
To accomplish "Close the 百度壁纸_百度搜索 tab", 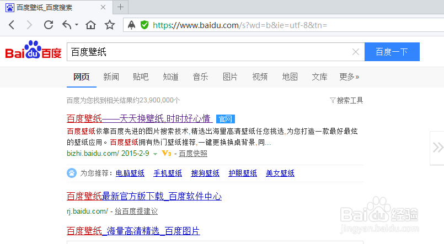I will 103,7.
